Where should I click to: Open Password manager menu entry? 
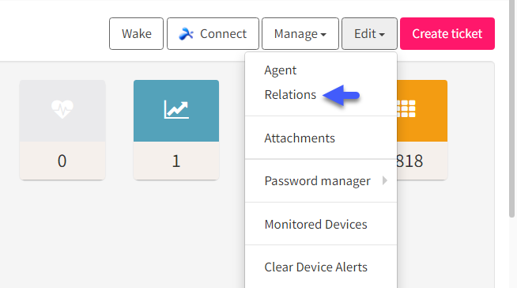[x=317, y=180]
